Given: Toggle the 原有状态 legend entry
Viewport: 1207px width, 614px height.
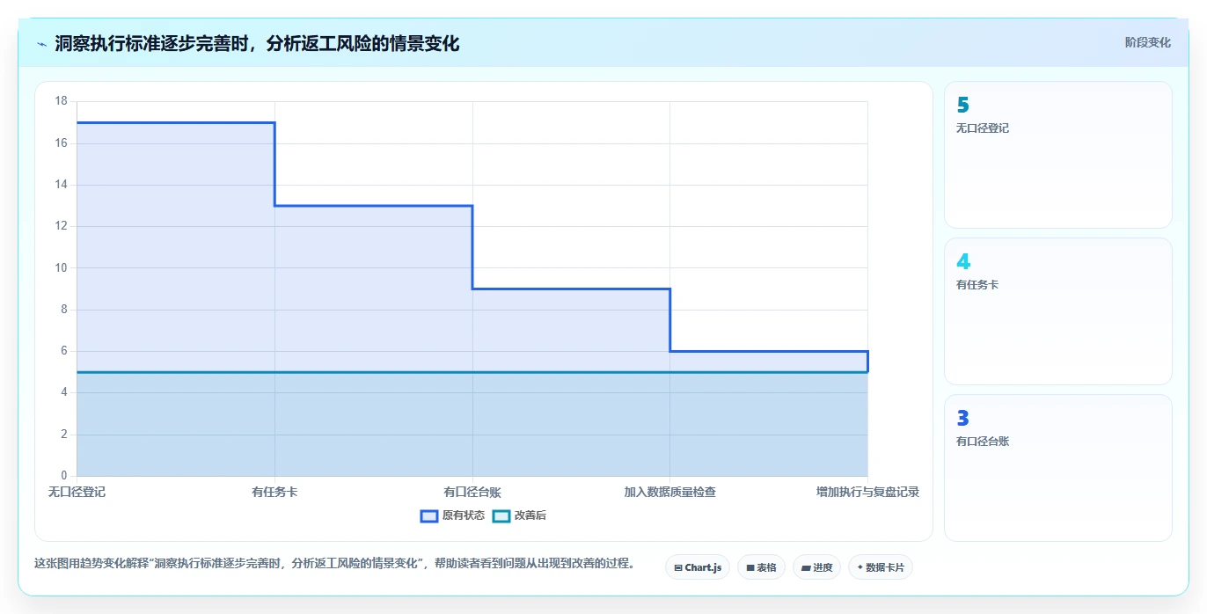Looking at the screenshot, I should click(x=453, y=515).
